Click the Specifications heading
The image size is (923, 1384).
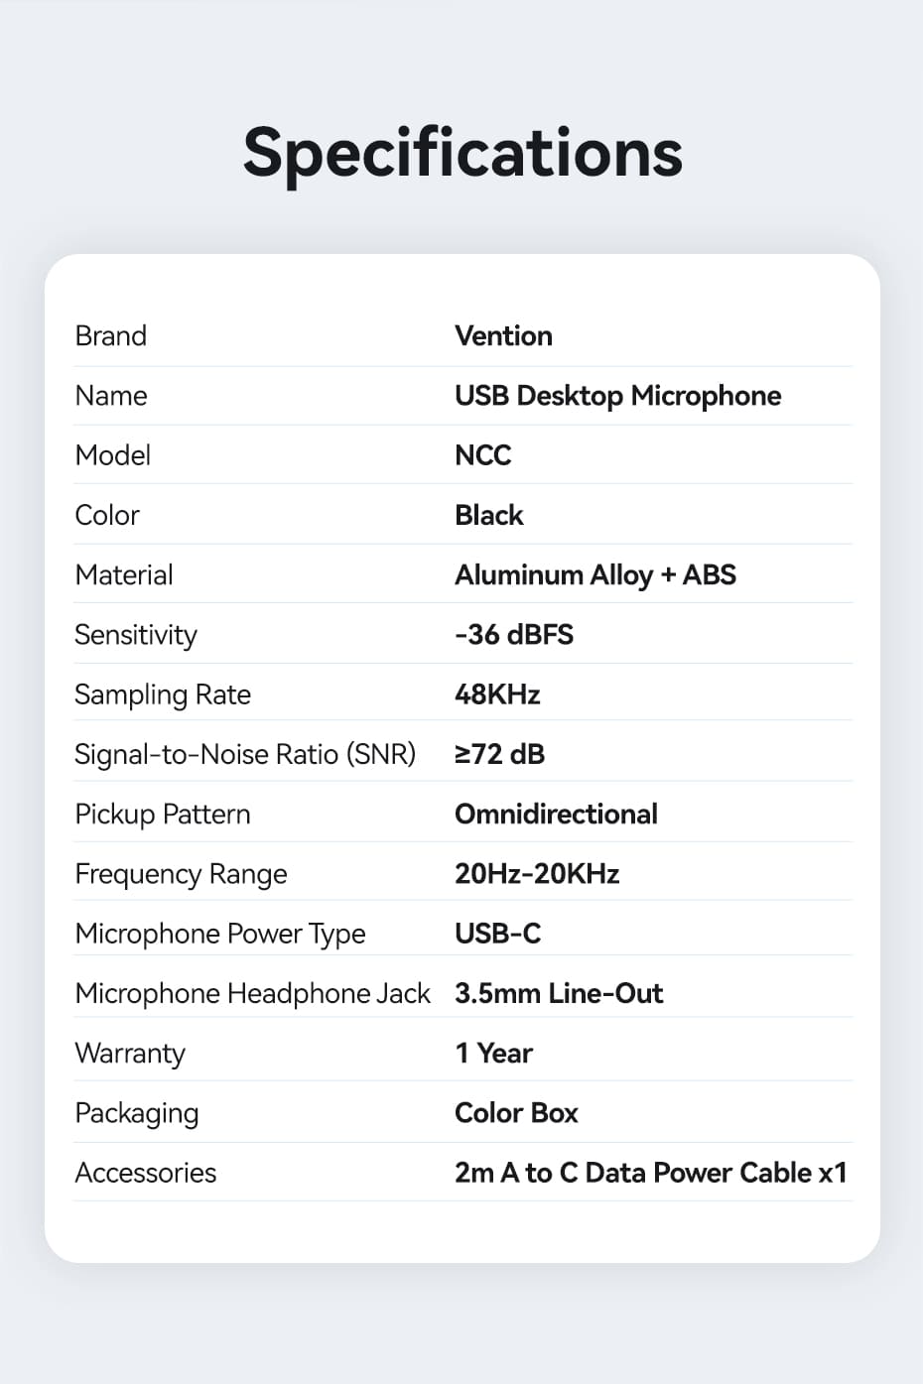click(x=462, y=155)
